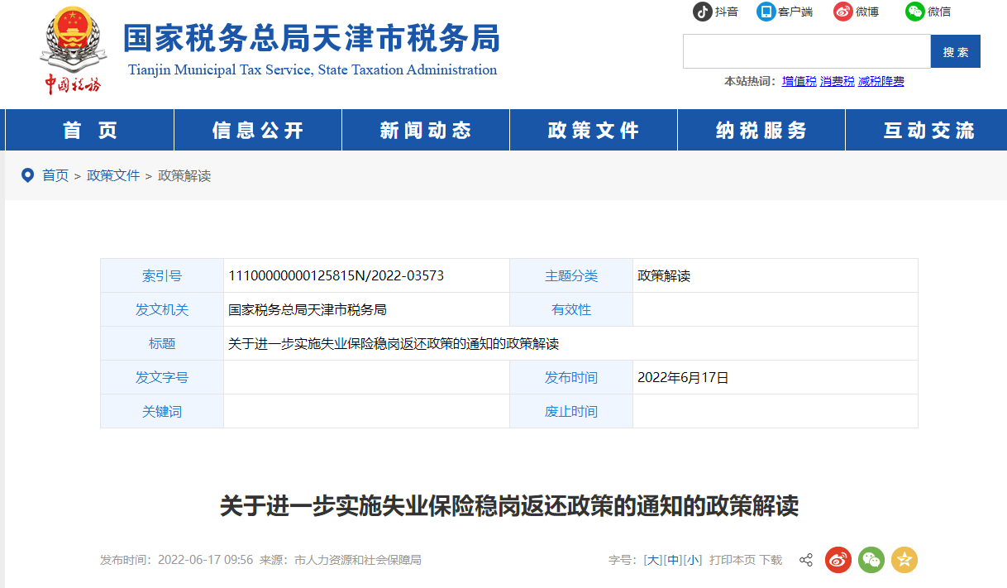Share article via green WeChat circle button

coord(871,560)
